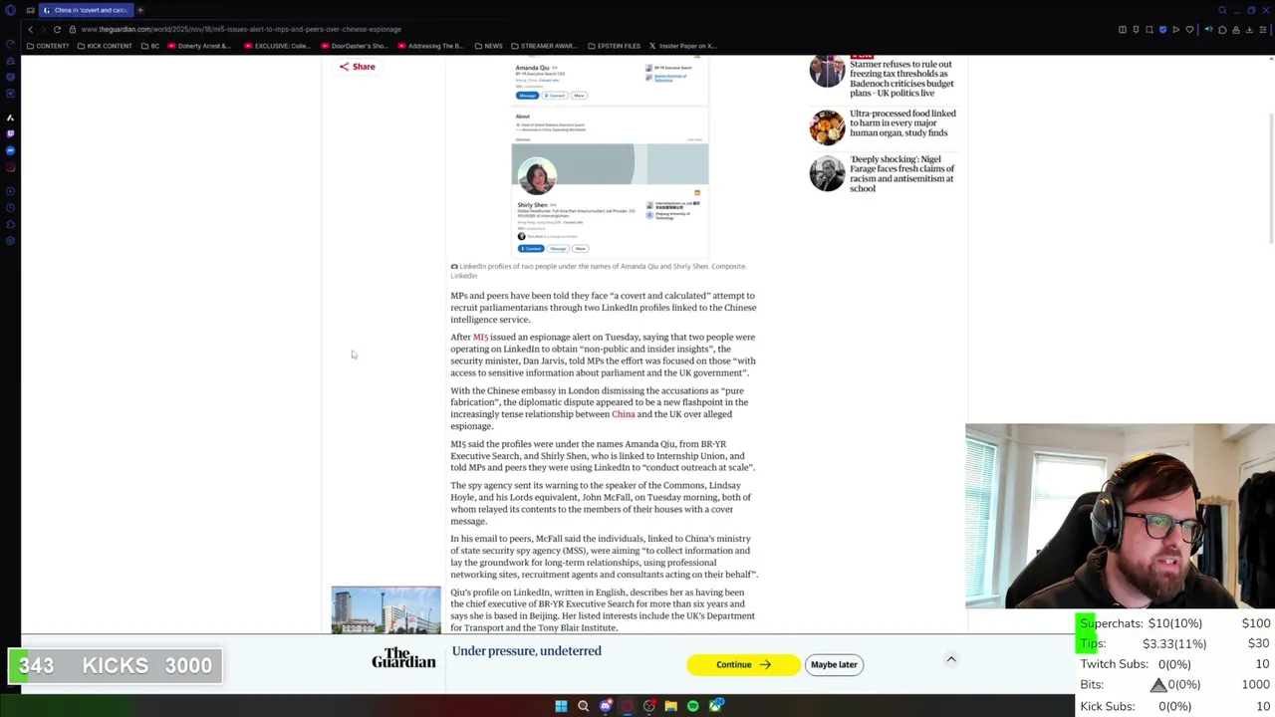The width and height of the screenshot is (1275, 717).
Task: Open the CONTENT? bookmarks folder
Action: coord(48,46)
